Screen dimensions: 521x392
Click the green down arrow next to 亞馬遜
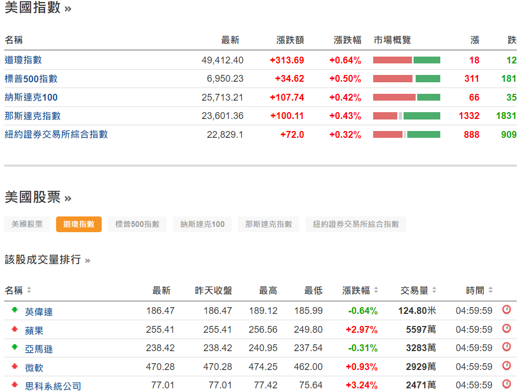pyautogui.click(x=14, y=348)
